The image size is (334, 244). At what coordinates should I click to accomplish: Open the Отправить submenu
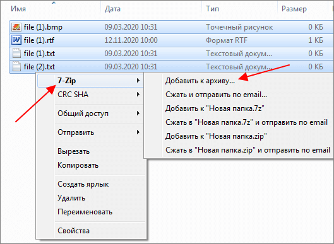(90, 132)
